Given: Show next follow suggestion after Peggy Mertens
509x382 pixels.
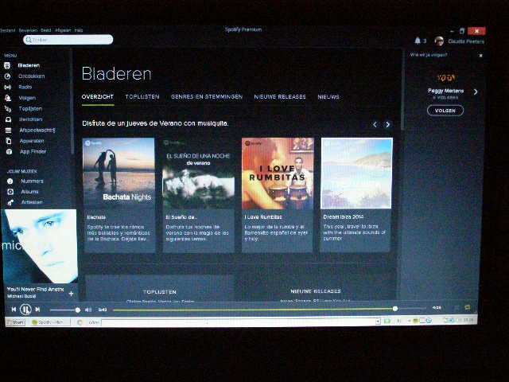Looking at the screenshot, I should pyautogui.click(x=476, y=92).
